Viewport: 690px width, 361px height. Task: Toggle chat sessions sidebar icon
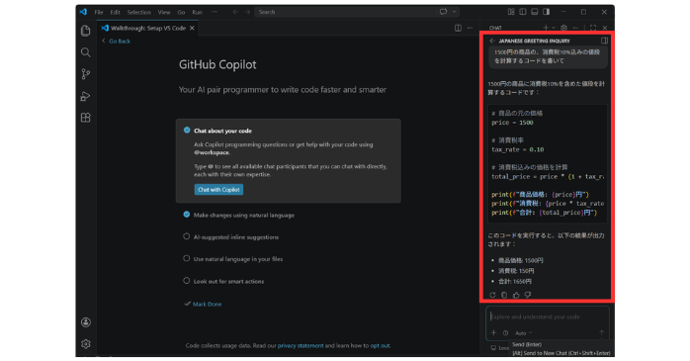604,41
